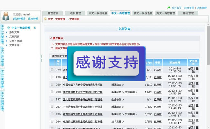Open the article title in row 936
The height and width of the screenshot is (129, 210).
83,114
